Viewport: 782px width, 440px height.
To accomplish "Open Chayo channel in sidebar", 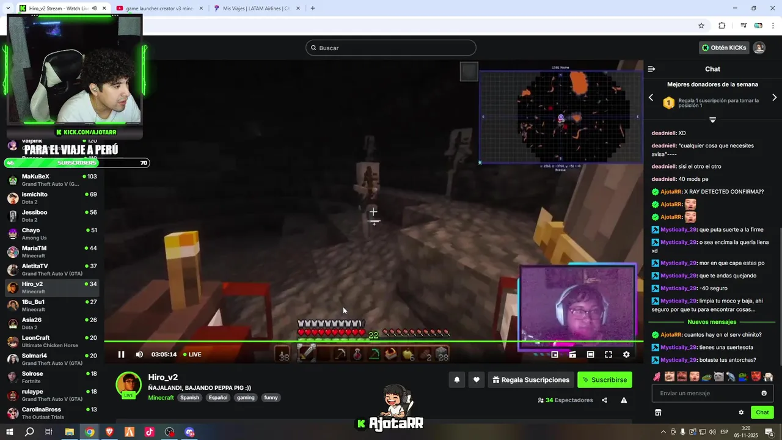I will pyautogui.click(x=53, y=234).
